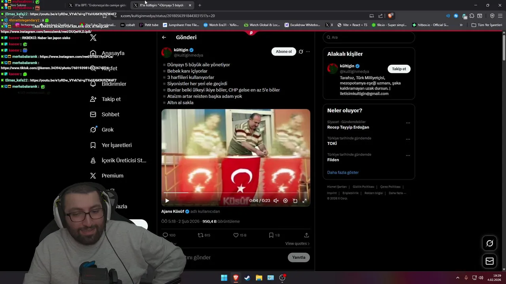Screen dimensions: 506x284
Task: Open Steam from the taskbar
Action: pyautogui.click(x=247, y=278)
